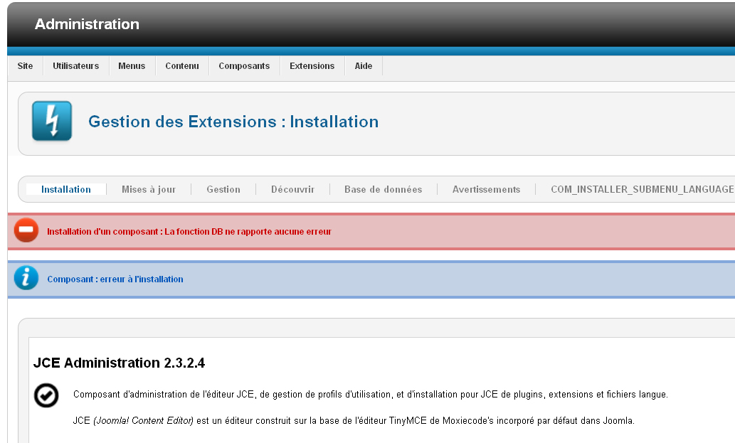Click the red error stop icon
The height and width of the screenshot is (443, 735).
pyautogui.click(x=26, y=230)
